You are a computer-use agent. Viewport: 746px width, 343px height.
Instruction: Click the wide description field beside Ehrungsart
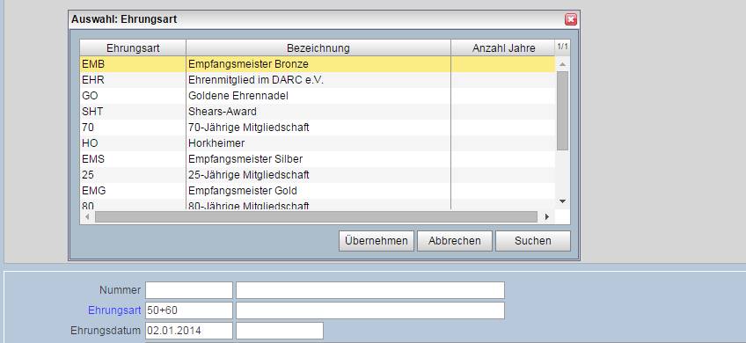(x=370, y=310)
